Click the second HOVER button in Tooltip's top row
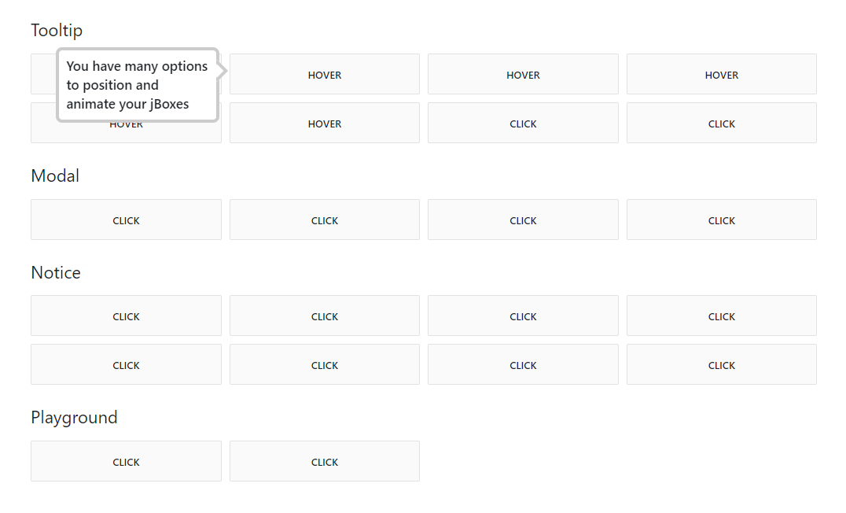Image resolution: width=846 pixels, height=513 pixels. pyautogui.click(x=324, y=74)
